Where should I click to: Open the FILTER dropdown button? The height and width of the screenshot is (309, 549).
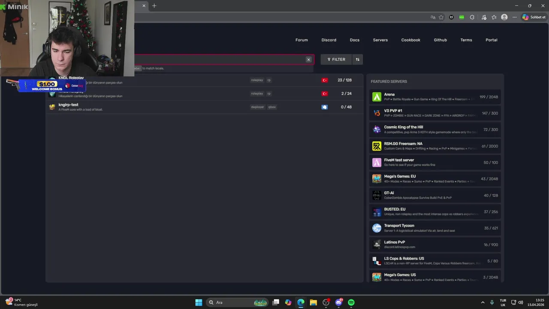(336, 60)
